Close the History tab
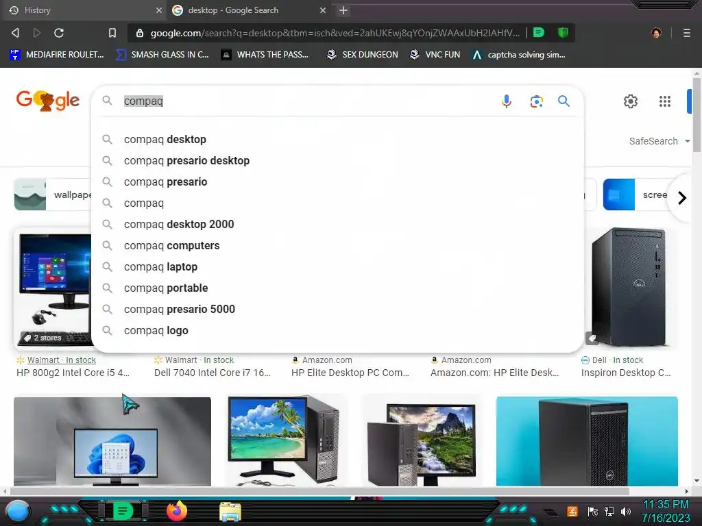This screenshot has width=702, height=526. coord(159,10)
